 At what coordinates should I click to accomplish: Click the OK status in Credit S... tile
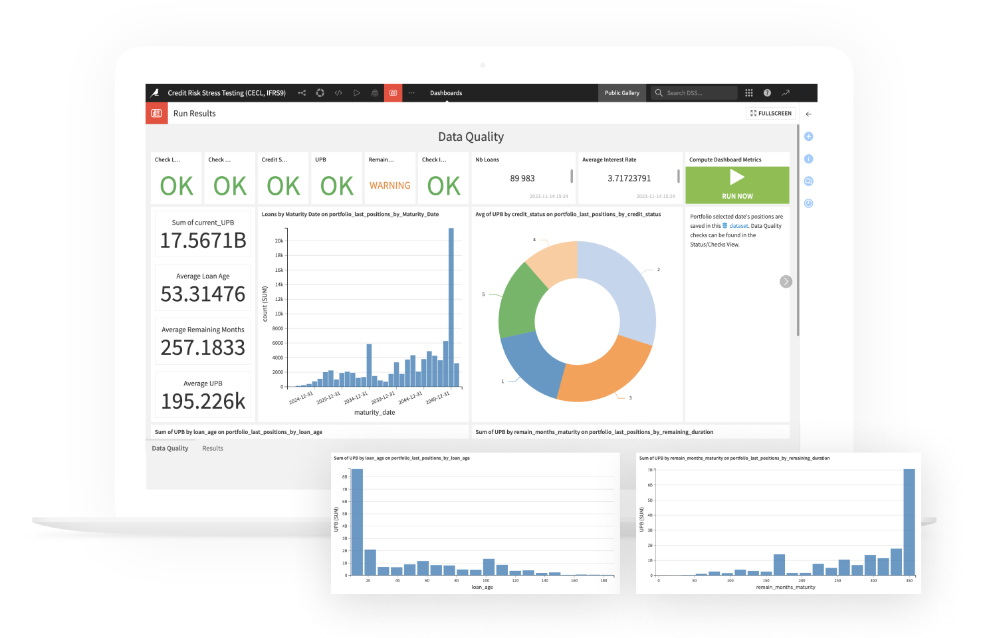coord(283,186)
